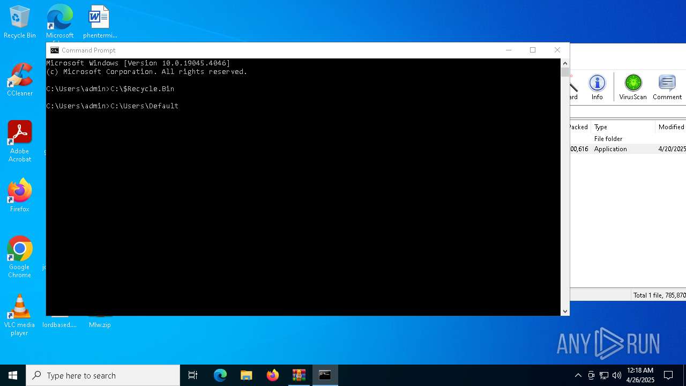Click the Command Prompt scrollbar up arrow
The image size is (686, 386).
(x=565, y=63)
